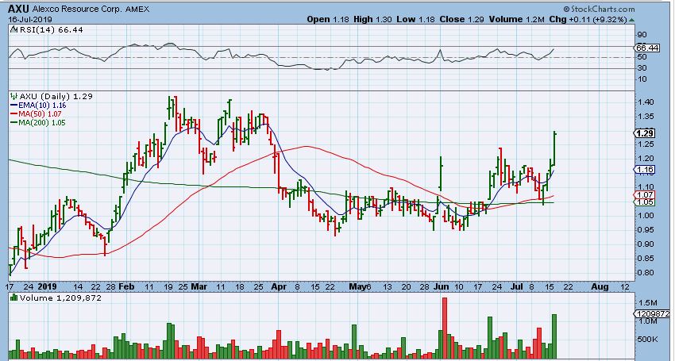
Task: Click the tallest red volume bar in early June
Action: click(445, 328)
